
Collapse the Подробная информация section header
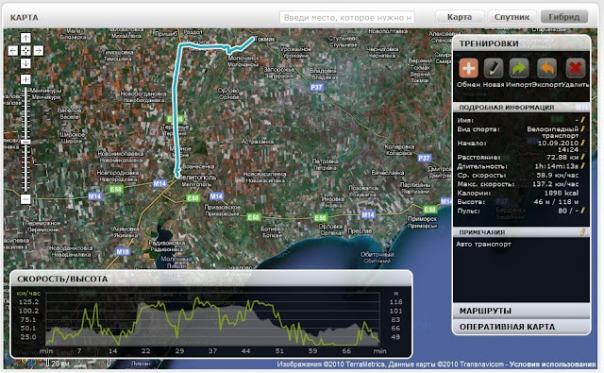pos(521,107)
